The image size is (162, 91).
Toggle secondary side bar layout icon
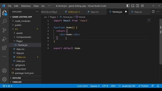pyautogui.click(x=137, y=6)
